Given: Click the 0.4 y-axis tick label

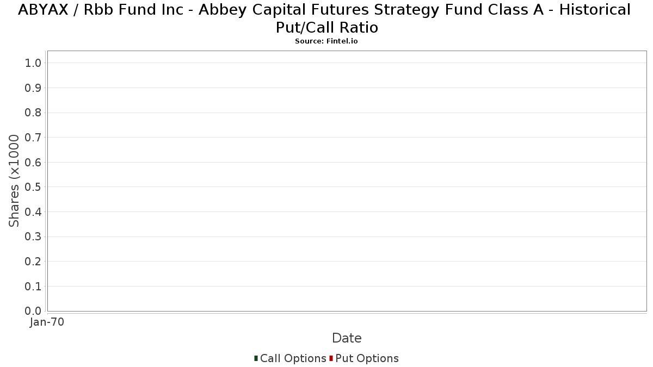Looking at the screenshot, I should click(x=33, y=212).
